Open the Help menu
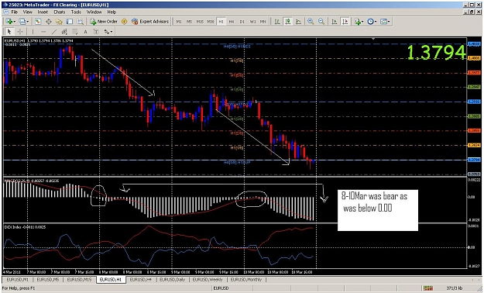This screenshot has width=484, height=293. (x=112, y=12)
